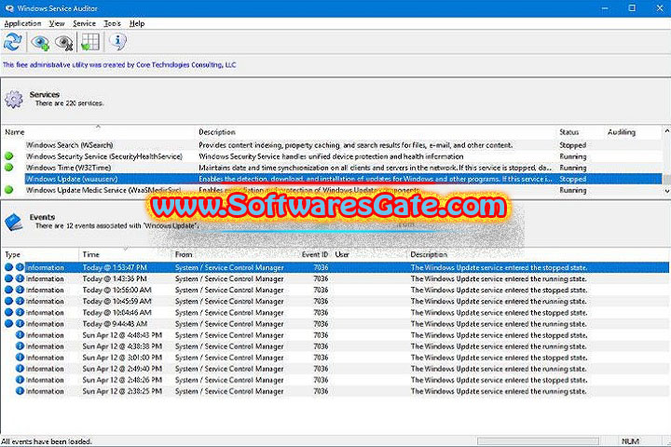Click the blue info about icon
This screenshot has height=447, width=671.
pos(117,42)
